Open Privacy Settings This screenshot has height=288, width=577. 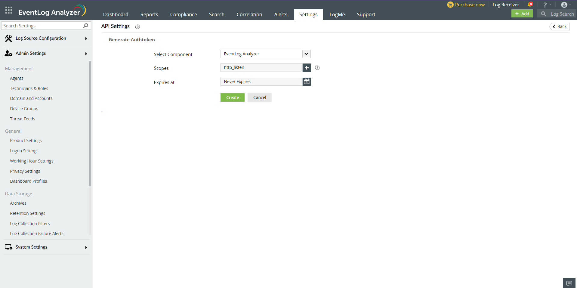[x=25, y=171]
